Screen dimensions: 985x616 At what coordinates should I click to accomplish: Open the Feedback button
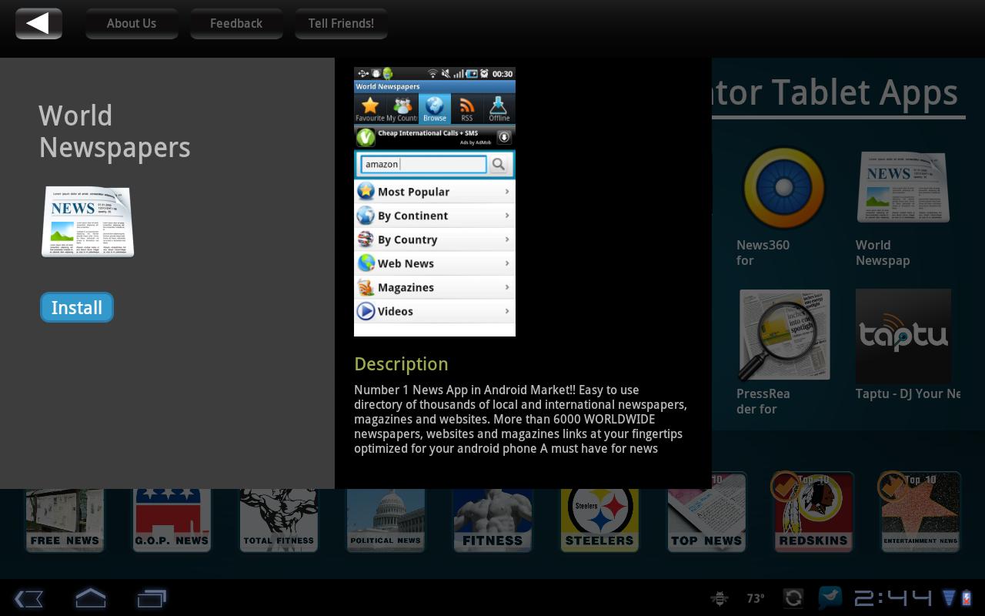tap(236, 23)
